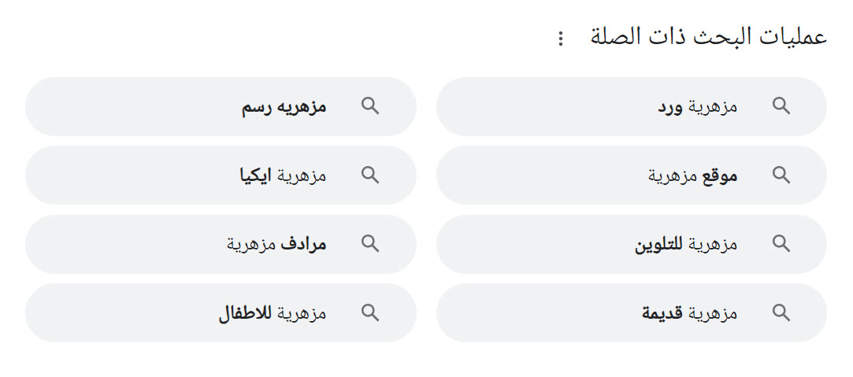
Task: Click search icon beside مزهرية للاطفال
Action: click(x=369, y=312)
